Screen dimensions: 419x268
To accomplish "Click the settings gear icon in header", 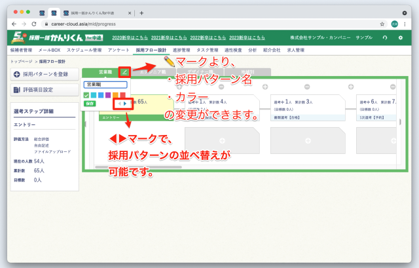I will point(401,37).
